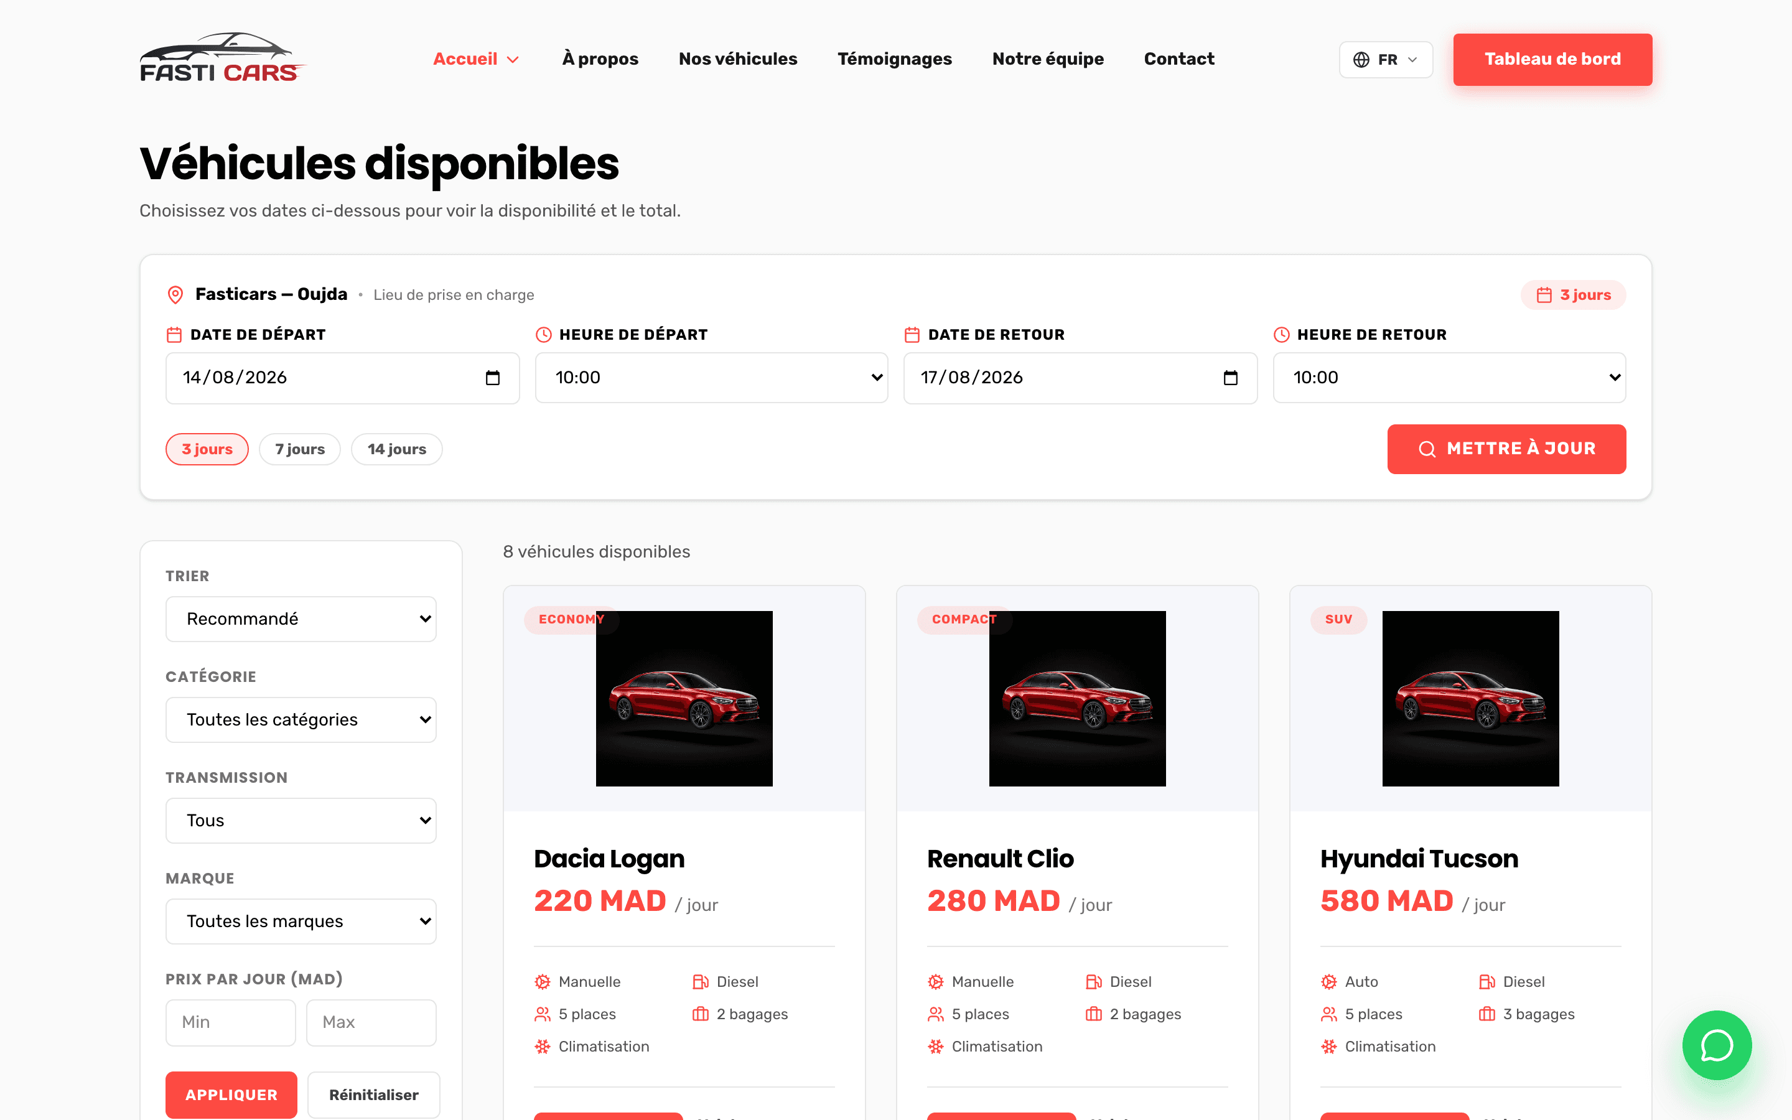Screen dimensions: 1792x1120
Task: Click the Réinitialiser button
Action: point(373,1095)
